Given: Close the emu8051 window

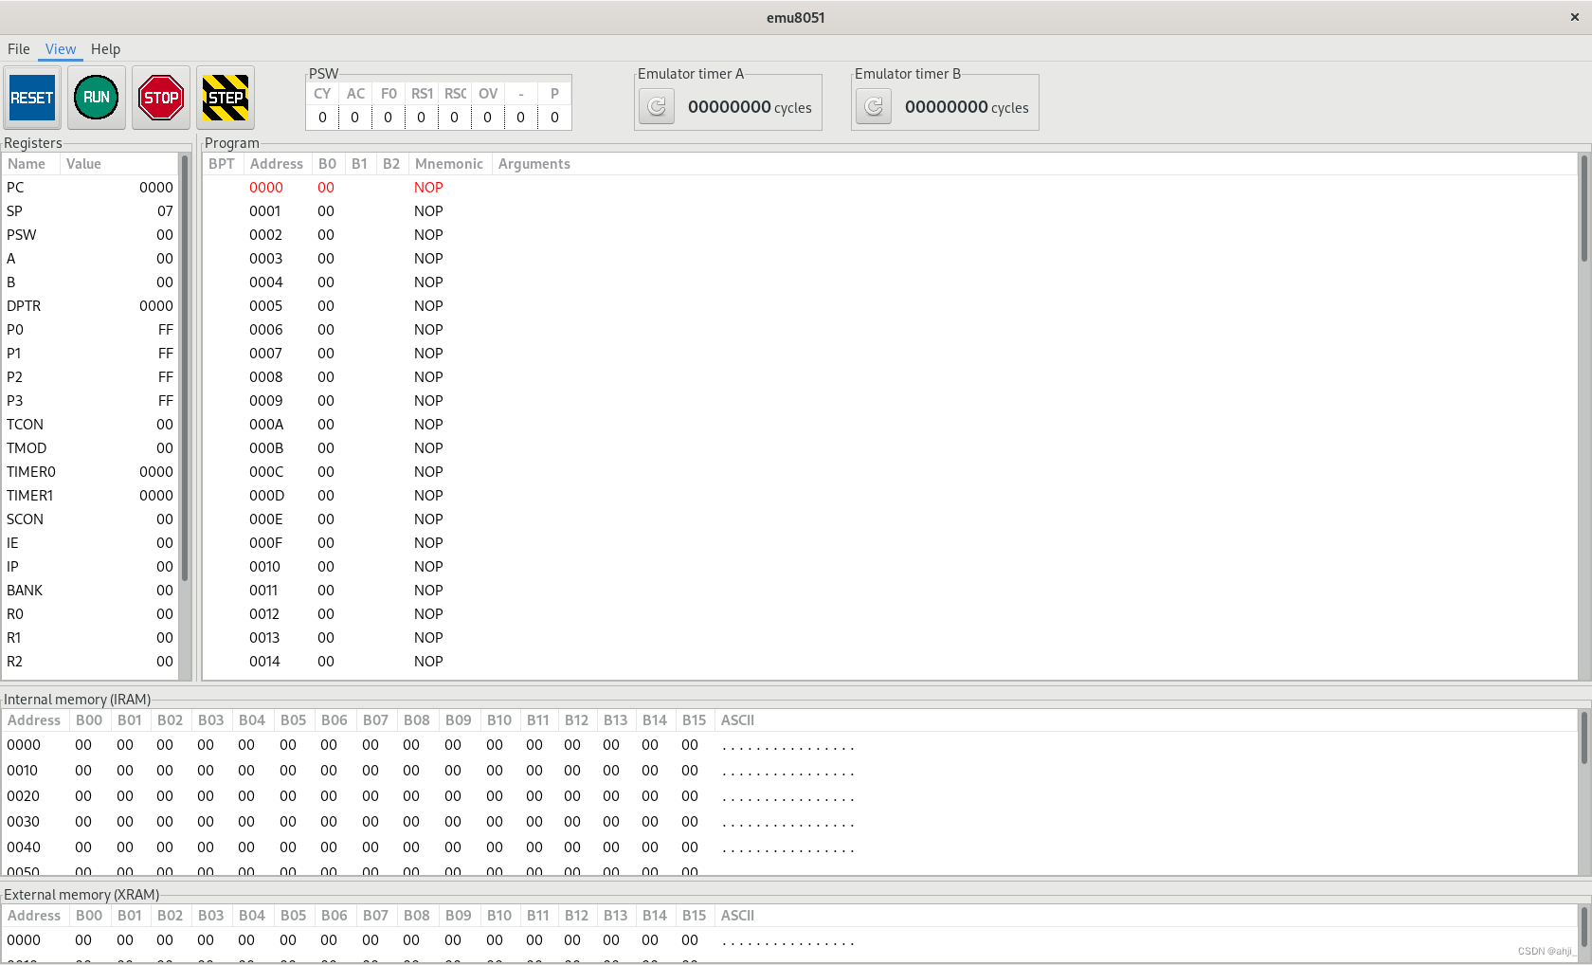Looking at the screenshot, I should tap(1575, 17).
